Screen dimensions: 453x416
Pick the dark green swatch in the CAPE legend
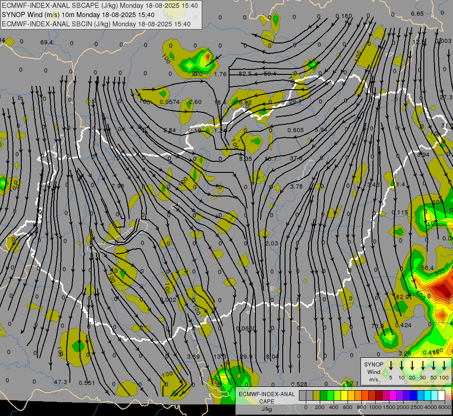click(323, 396)
